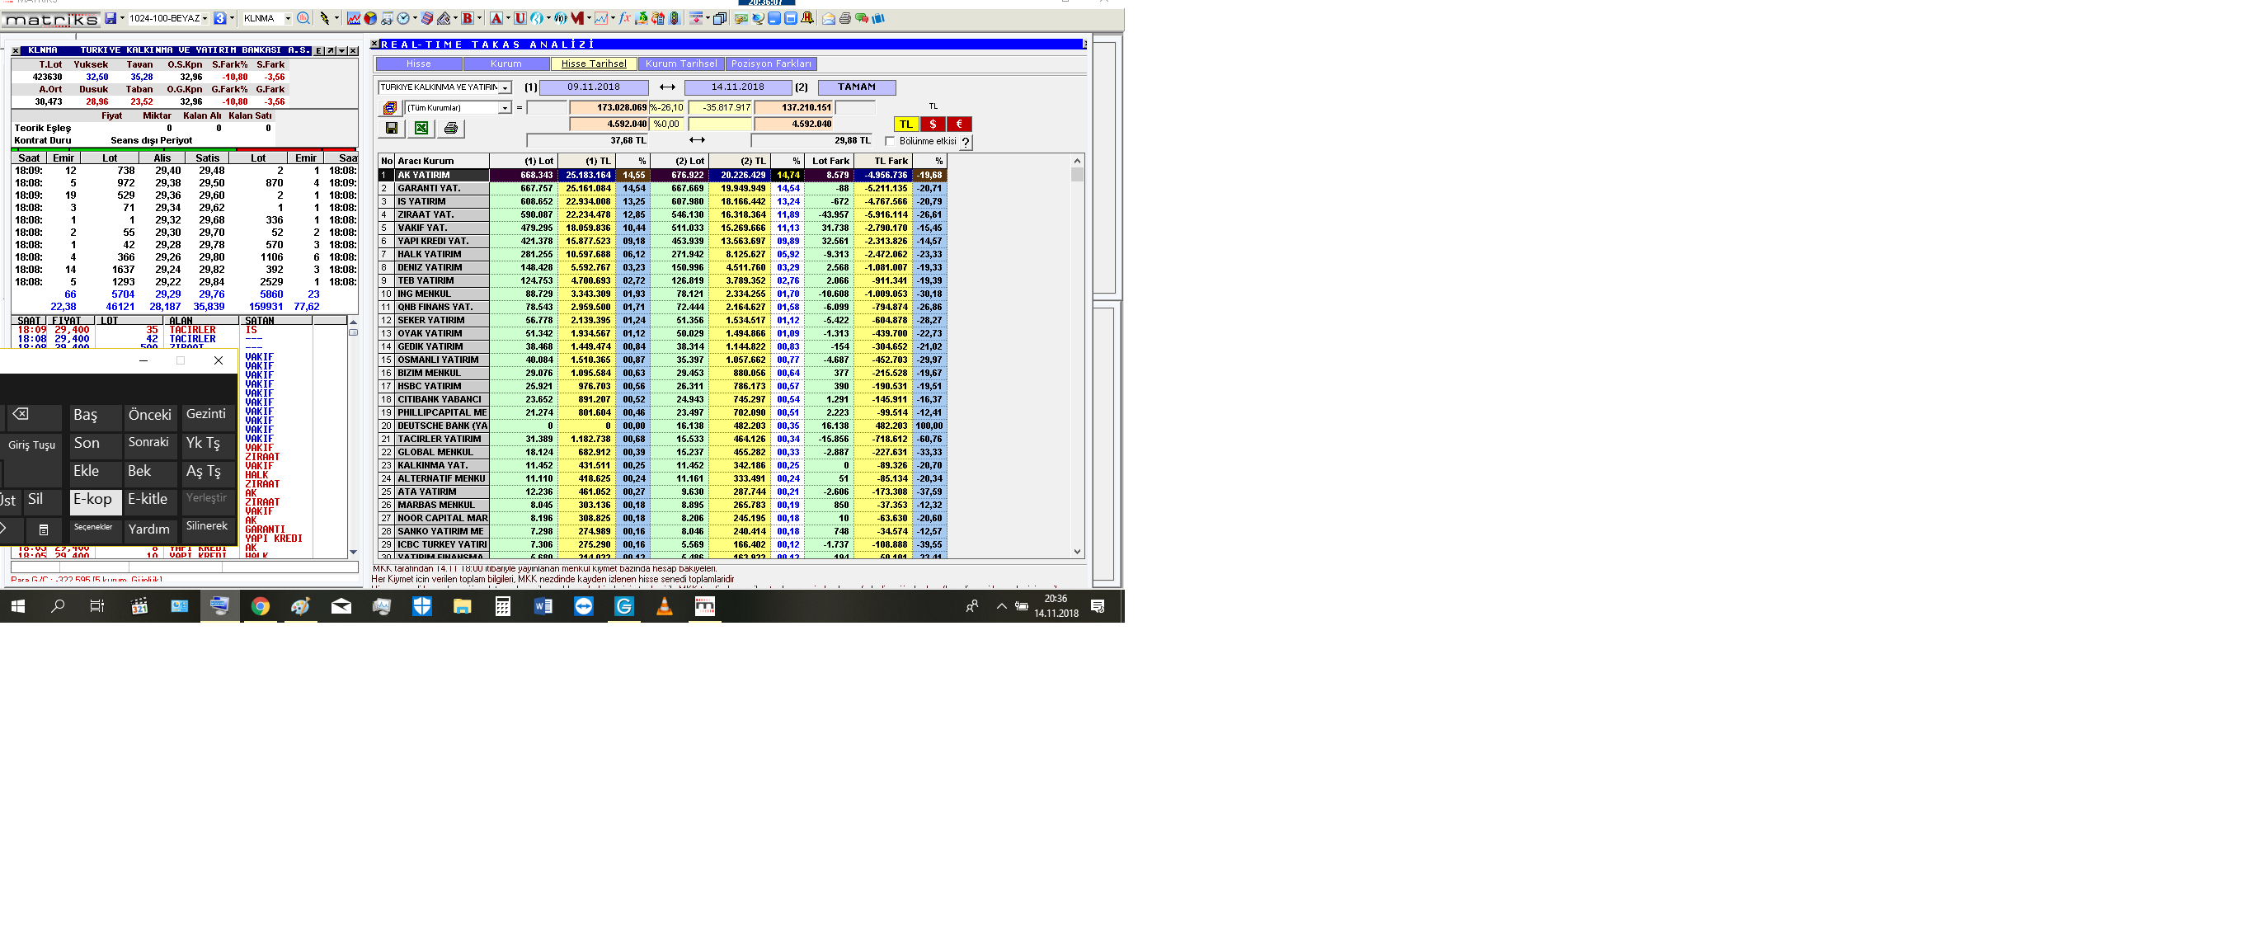
Task: Select TL currency button
Action: point(905,125)
